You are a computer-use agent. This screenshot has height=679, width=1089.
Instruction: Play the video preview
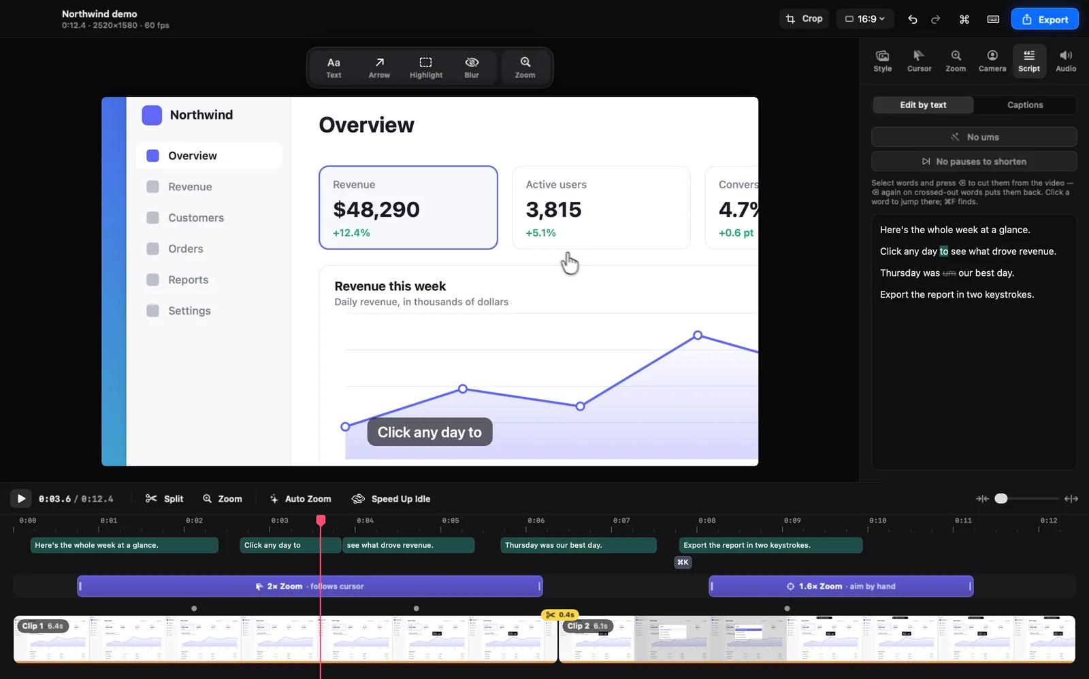(21, 499)
